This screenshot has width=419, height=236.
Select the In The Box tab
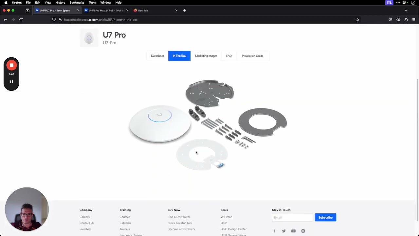tap(179, 56)
